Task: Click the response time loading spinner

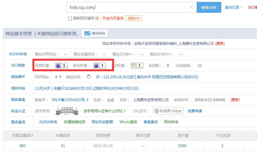Action: 89,77
